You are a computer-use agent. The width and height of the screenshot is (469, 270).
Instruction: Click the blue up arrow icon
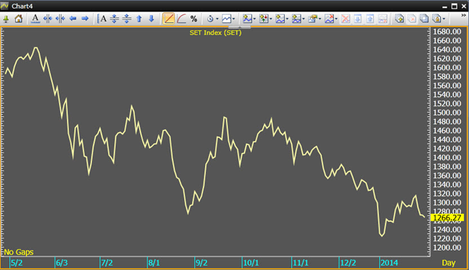pos(139,19)
